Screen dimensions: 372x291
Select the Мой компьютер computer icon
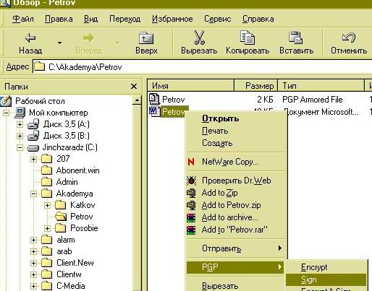[x=20, y=113]
